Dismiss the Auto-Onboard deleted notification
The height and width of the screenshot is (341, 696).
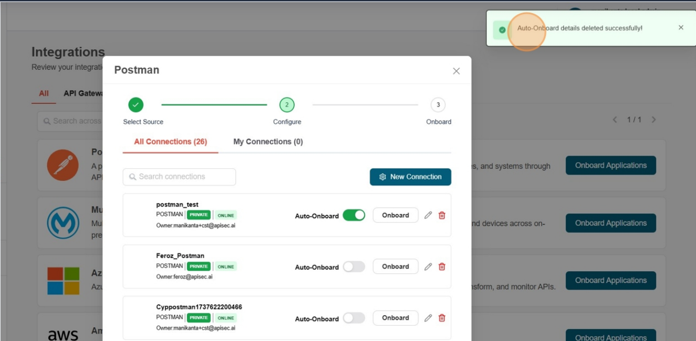tap(681, 28)
